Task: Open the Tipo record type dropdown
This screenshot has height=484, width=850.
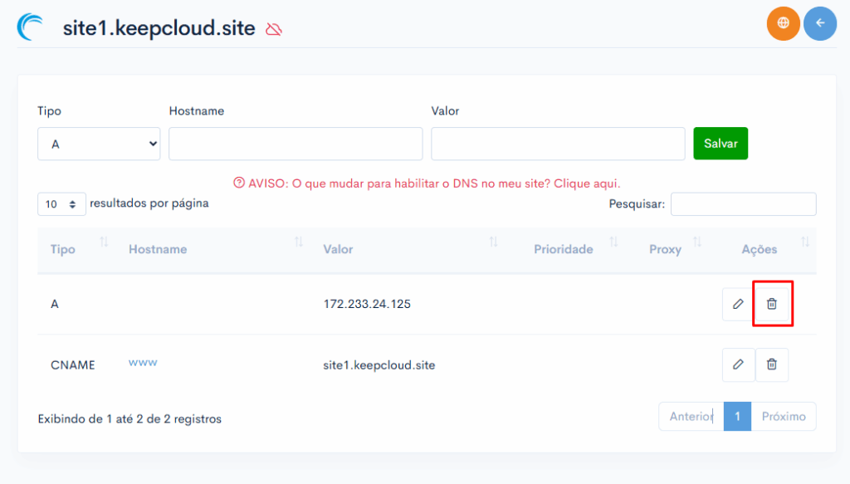Action: [99, 144]
